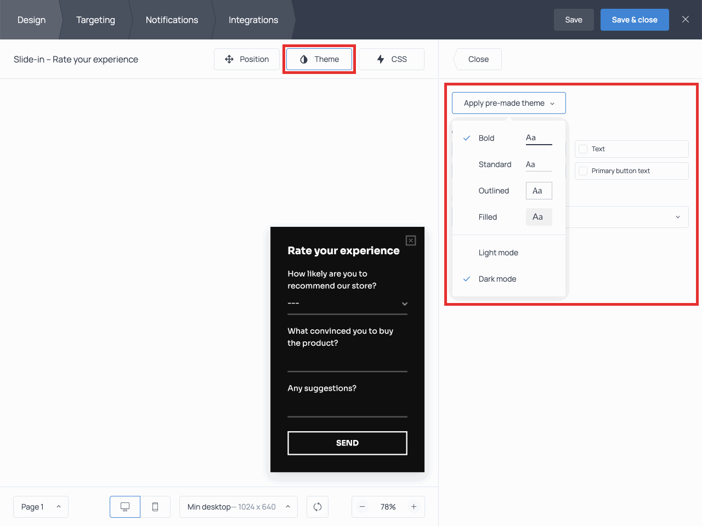Click the refresh preview icon
Image resolution: width=702 pixels, height=526 pixels.
tap(318, 507)
